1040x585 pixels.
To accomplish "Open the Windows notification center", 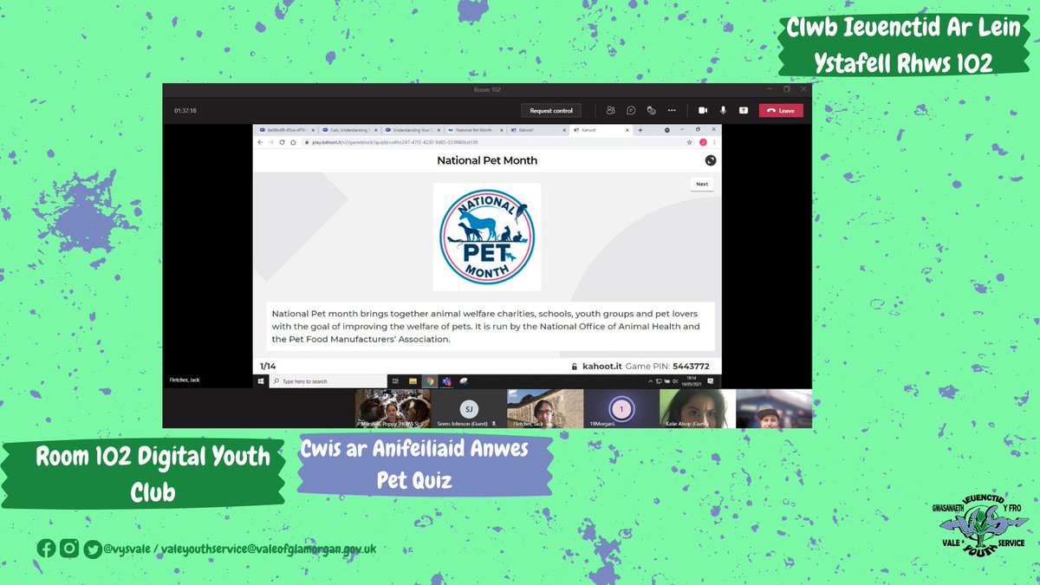I will [712, 381].
